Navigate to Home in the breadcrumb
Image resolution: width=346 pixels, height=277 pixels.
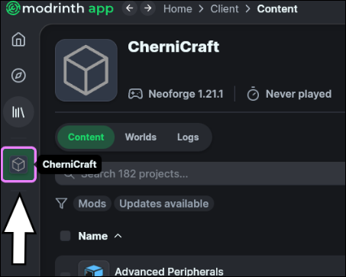pos(178,9)
